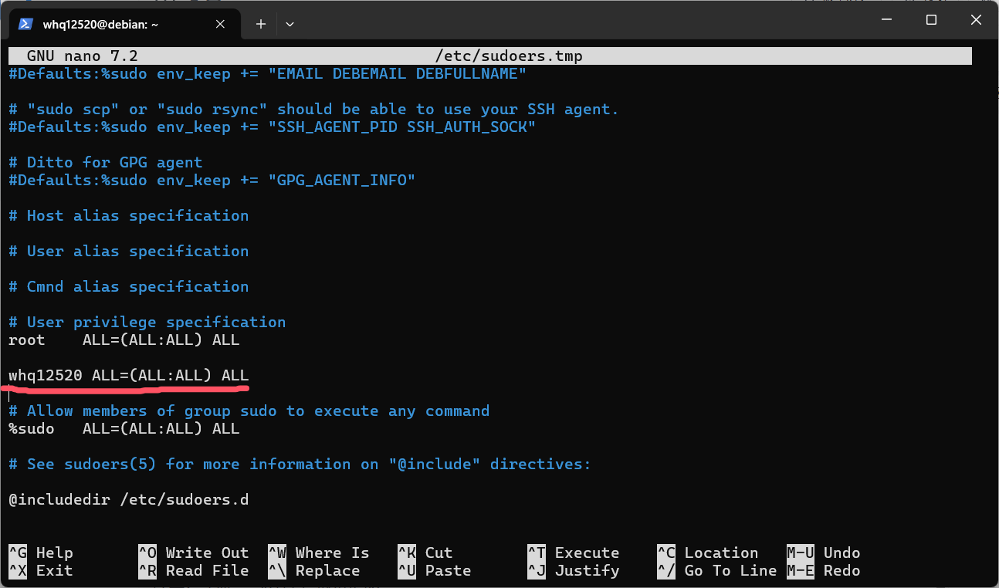Click the ^R Read File shortcut
Image resolution: width=999 pixels, height=588 pixels.
193,571
